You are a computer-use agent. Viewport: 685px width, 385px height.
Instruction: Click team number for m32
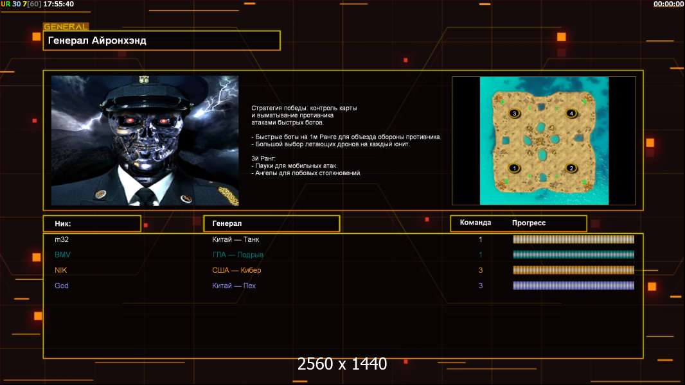pos(481,239)
